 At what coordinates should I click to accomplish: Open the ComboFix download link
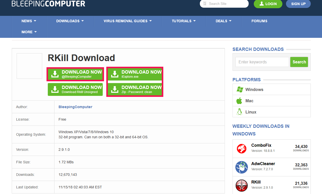[261, 145]
